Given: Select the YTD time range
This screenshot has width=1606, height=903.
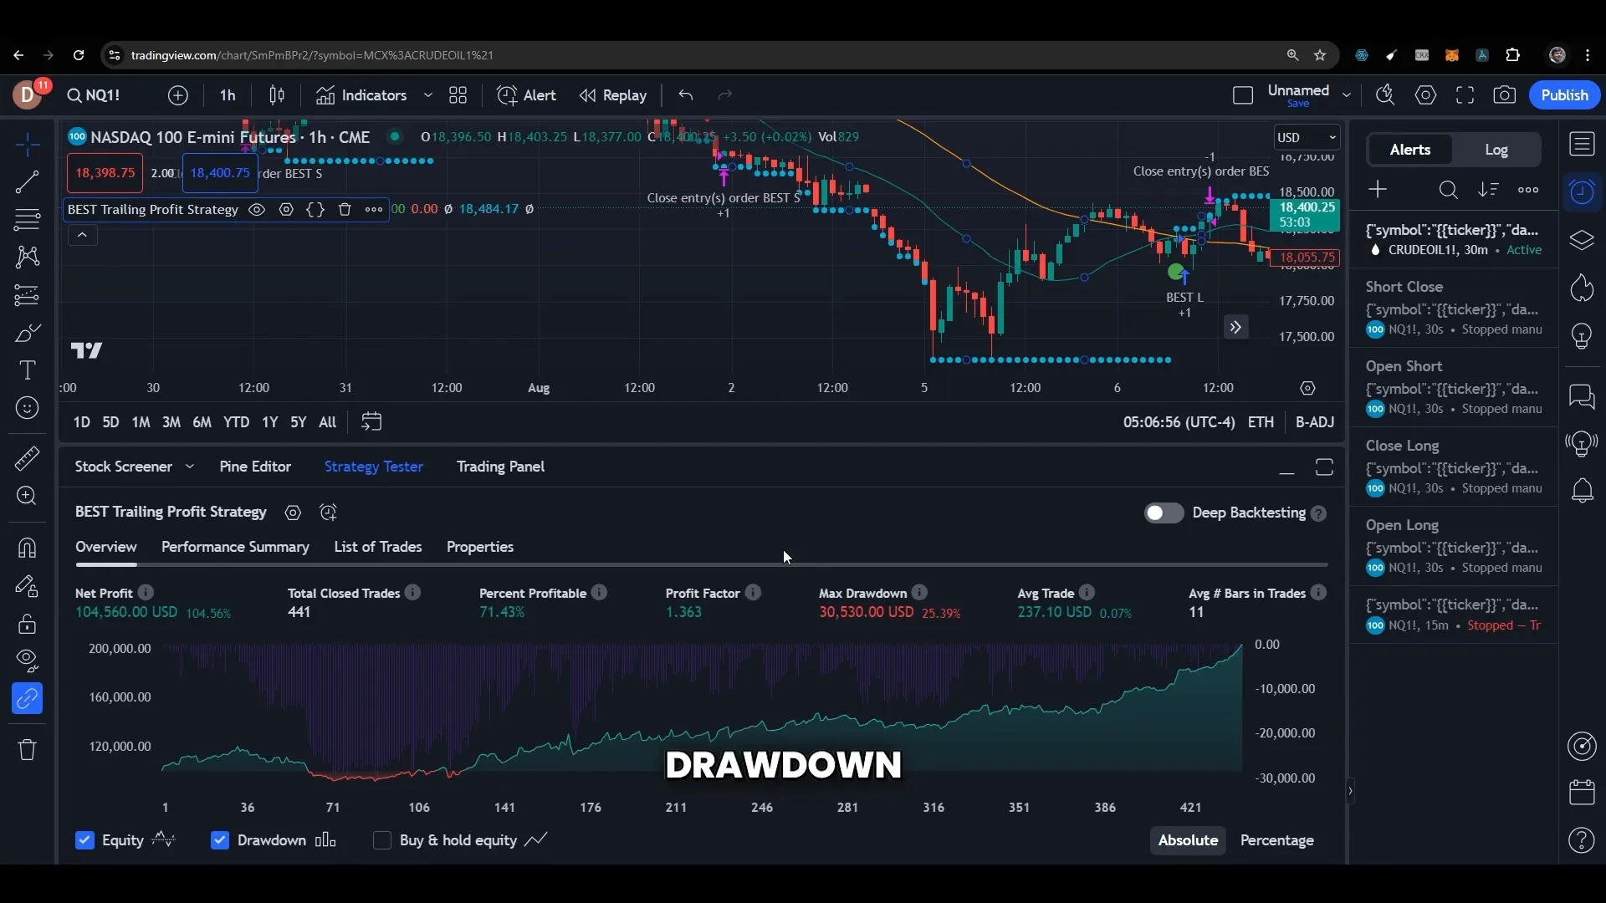Looking at the screenshot, I should [237, 422].
